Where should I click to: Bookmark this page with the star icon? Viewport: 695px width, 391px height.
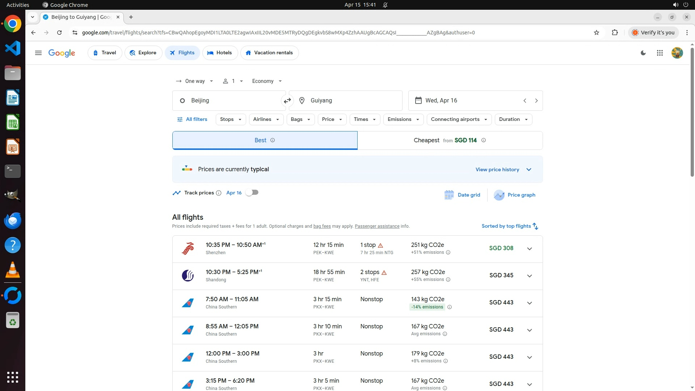tap(597, 33)
